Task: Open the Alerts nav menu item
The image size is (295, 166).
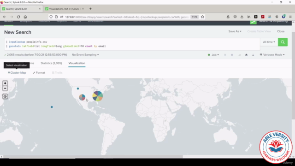Action: pyautogui.click(x=77, y=21)
